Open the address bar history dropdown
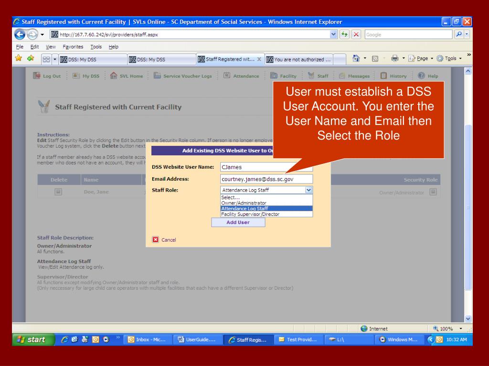The image size is (489, 366). coord(333,34)
